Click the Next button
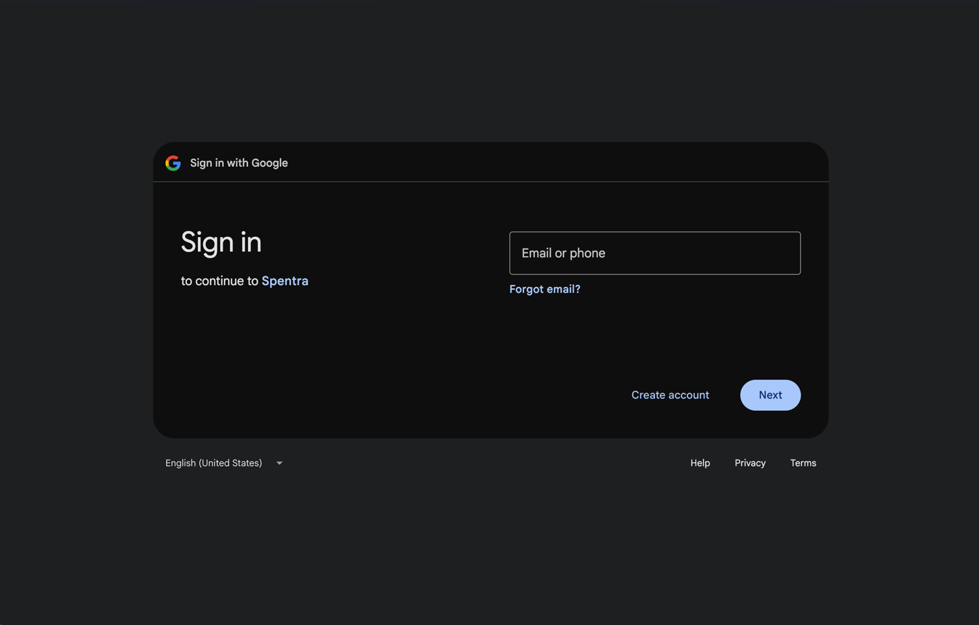The height and width of the screenshot is (625, 979). (x=770, y=395)
